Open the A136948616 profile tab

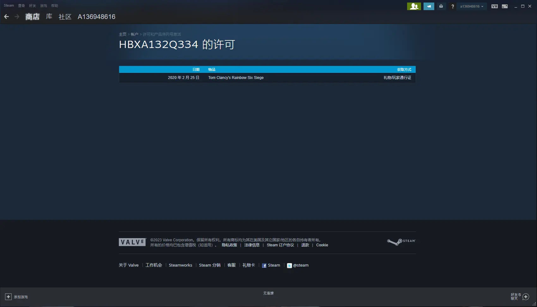tap(96, 17)
